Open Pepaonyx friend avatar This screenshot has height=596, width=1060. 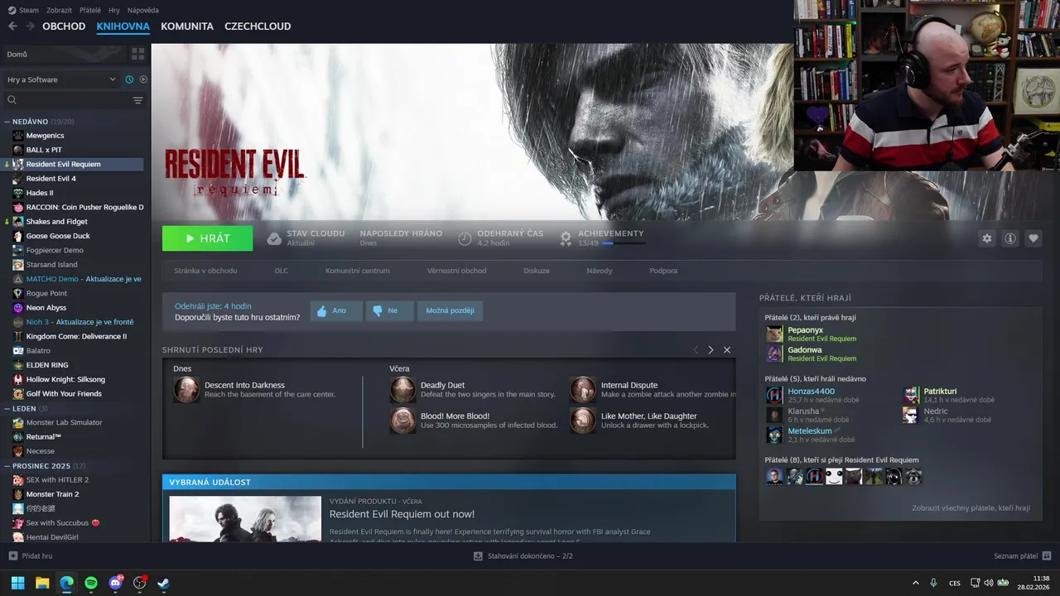click(x=774, y=334)
